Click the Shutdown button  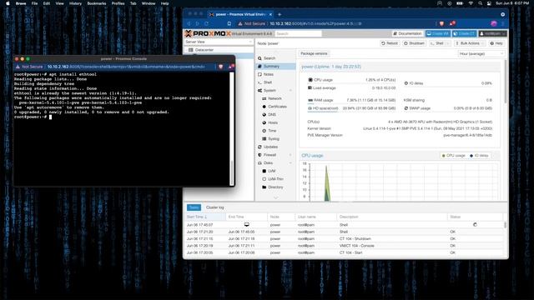[x=414, y=43]
